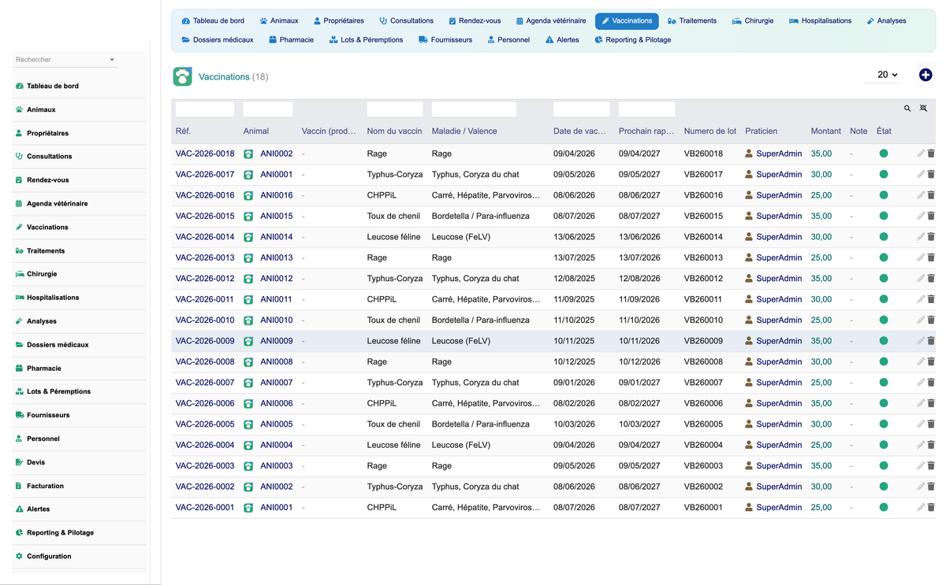Click the Vaccinations module logo icon
This screenshot has width=946, height=585.
point(183,76)
